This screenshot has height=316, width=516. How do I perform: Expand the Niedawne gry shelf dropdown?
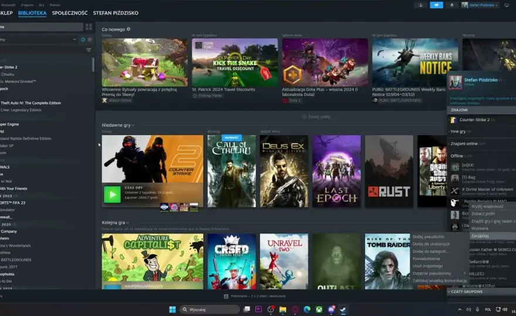(133, 125)
